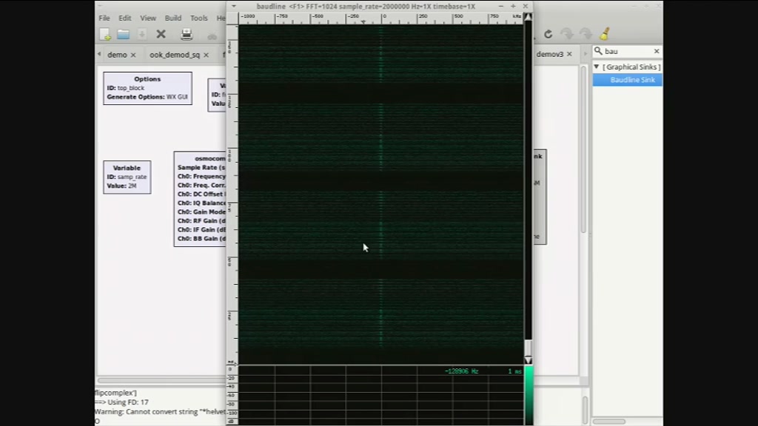Click the green level meter in baudline
The height and width of the screenshot is (426, 758).
pyautogui.click(x=529, y=395)
